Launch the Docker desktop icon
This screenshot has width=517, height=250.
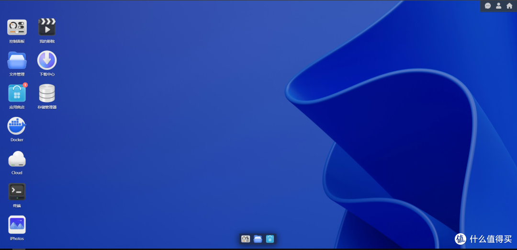(x=17, y=126)
